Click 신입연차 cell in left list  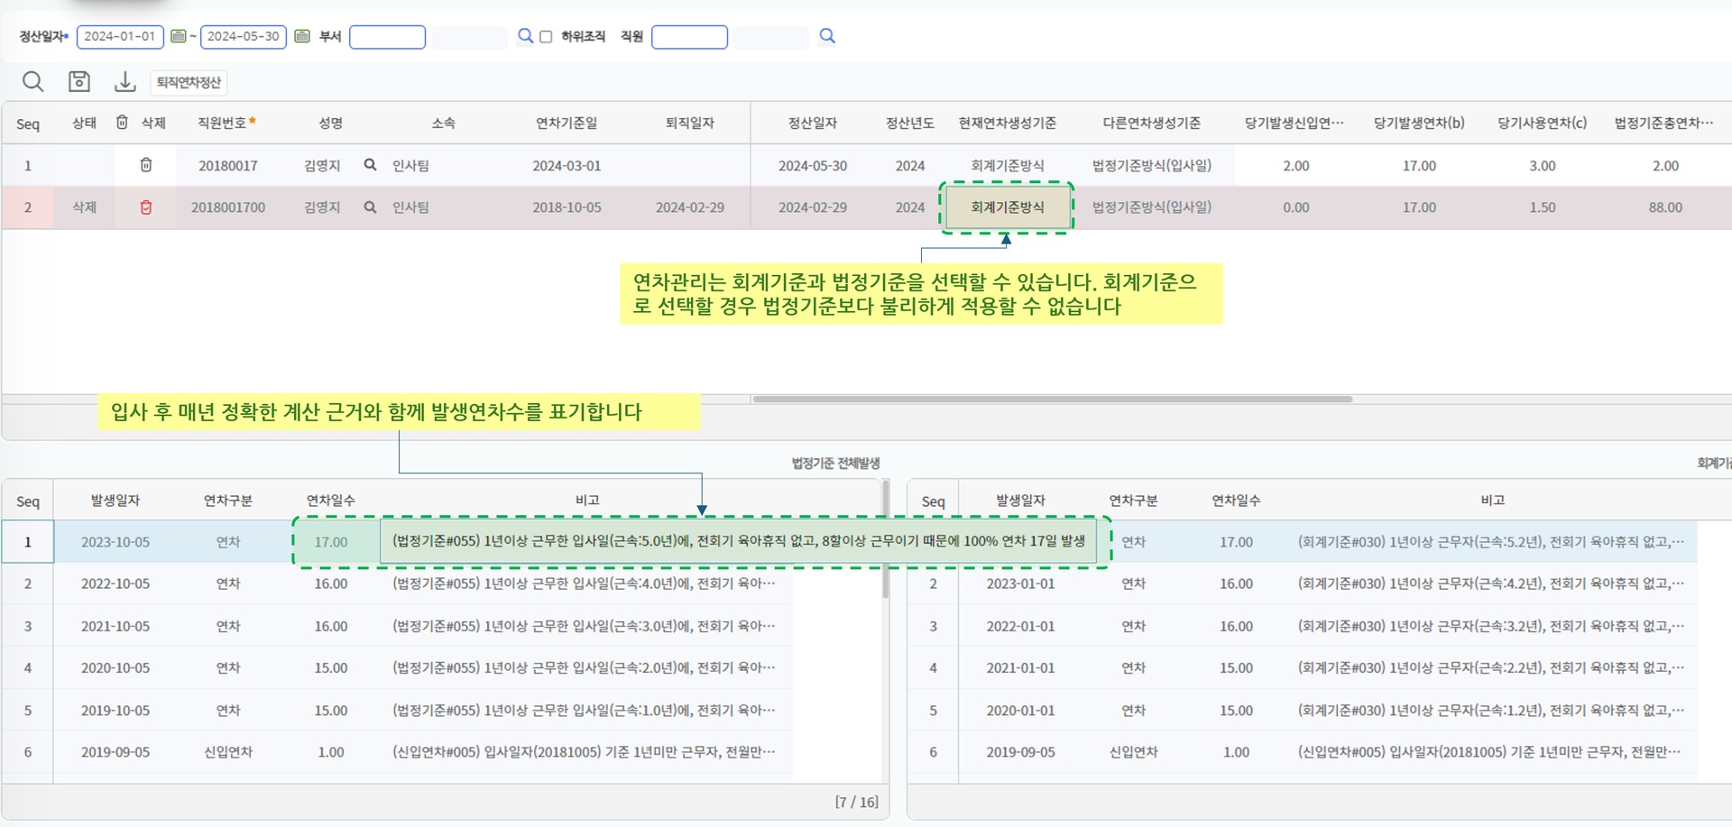[x=228, y=752]
